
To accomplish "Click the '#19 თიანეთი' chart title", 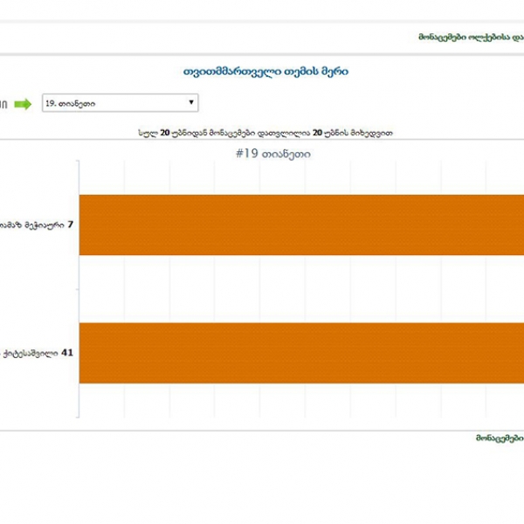I will point(272,154).
